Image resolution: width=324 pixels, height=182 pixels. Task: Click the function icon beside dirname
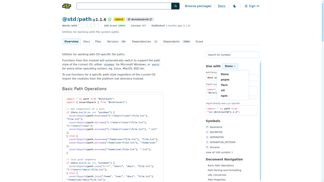(207, 147)
